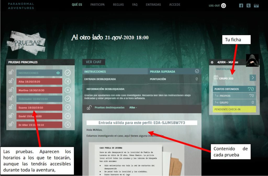Click the Facebook icon in header

[241, 5]
